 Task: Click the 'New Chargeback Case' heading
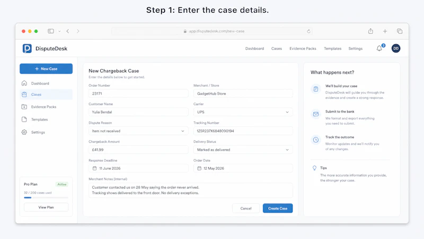pos(114,71)
